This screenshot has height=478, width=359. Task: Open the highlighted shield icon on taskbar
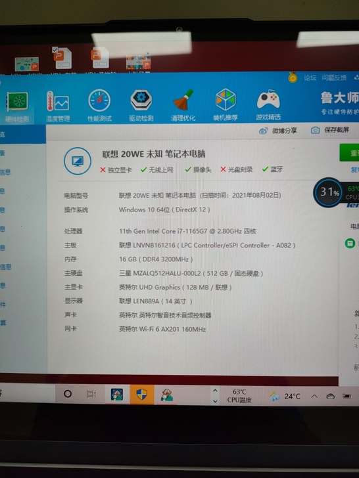(142, 394)
